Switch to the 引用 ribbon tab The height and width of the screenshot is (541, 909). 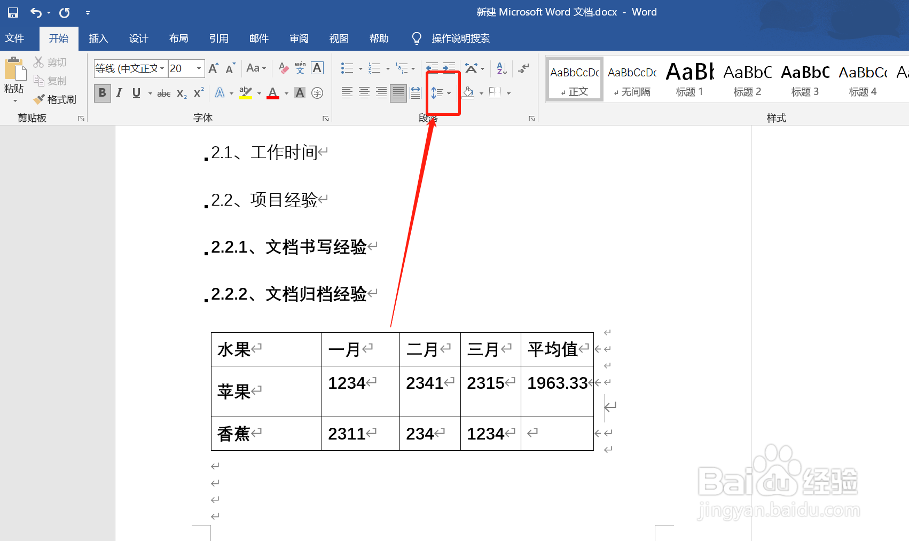click(218, 38)
